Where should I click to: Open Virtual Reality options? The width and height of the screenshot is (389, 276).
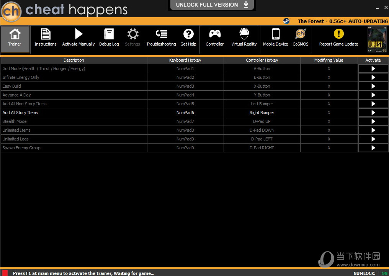click(244, 38)
